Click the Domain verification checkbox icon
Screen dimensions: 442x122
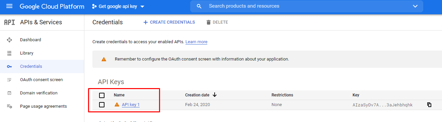9,93
